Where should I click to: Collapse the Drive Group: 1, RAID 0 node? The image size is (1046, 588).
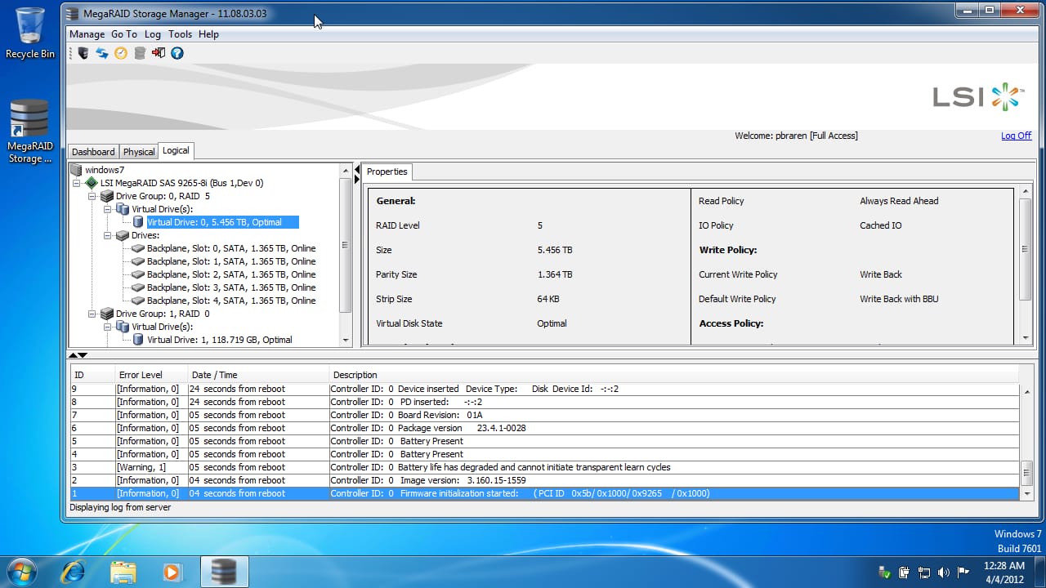click(92, 314)
